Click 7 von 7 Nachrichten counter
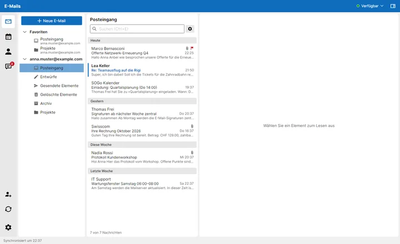 point(106,232)
